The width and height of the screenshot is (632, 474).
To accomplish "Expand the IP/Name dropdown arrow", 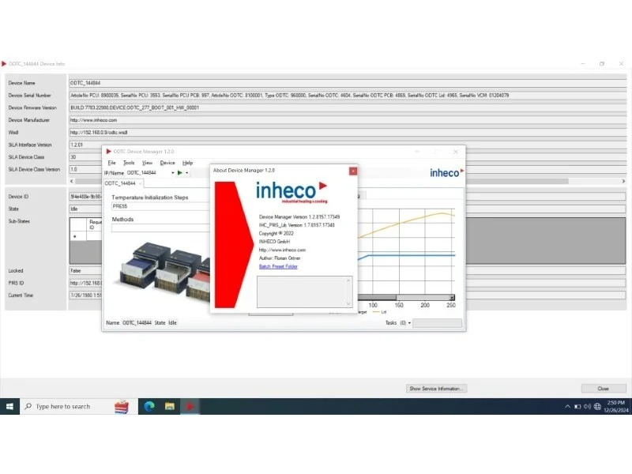I will coord(173,173).
